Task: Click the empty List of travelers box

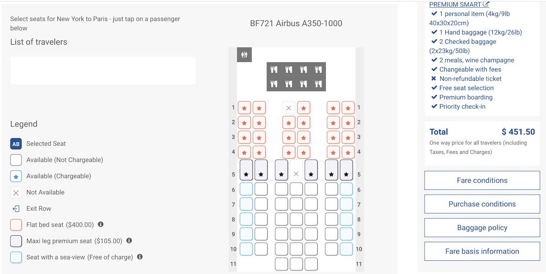Action: pyautogui.click(x=103, y=71)
